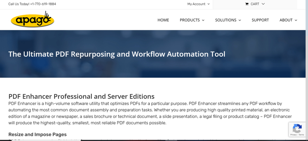Open the CART dropdown chevron
308x141 pixels.
[263, 4]
